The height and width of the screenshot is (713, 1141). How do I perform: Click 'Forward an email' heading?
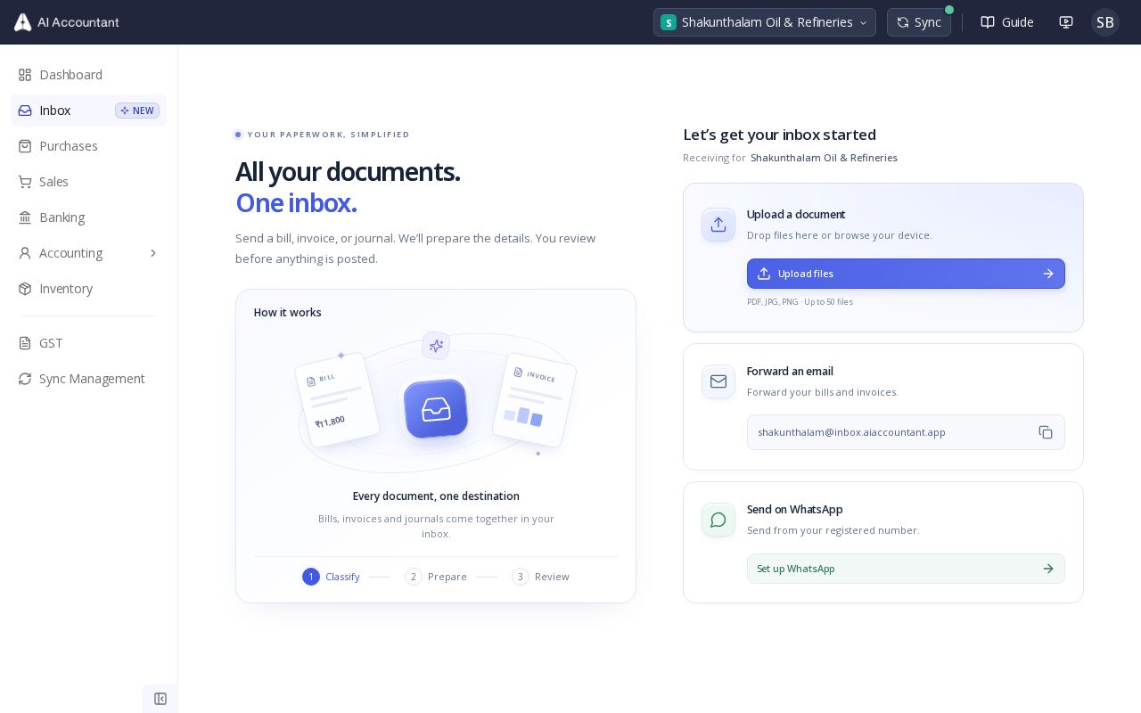coord(790,372)
